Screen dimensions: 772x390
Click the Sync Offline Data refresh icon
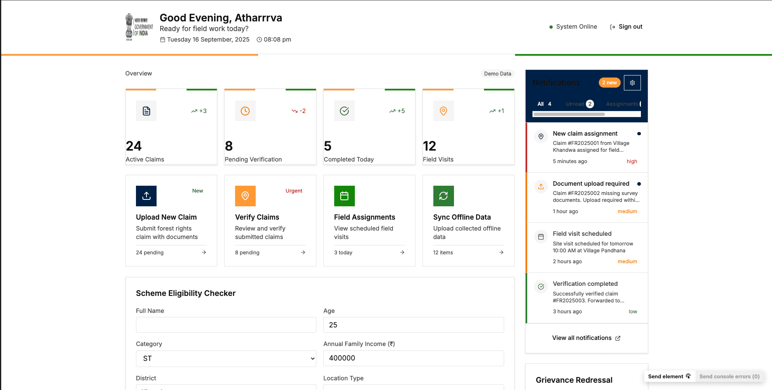pyautogui.click(x=443, y=196)
